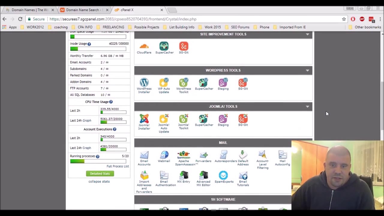Screen dimensions: 384x216
Task: Bookmark this page with the star
Action: coord(344,19)
